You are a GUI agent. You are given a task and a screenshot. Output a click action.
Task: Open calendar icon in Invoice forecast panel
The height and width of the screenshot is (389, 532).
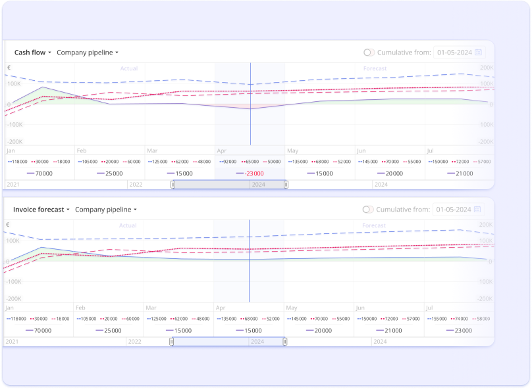[x=477, y=209]
